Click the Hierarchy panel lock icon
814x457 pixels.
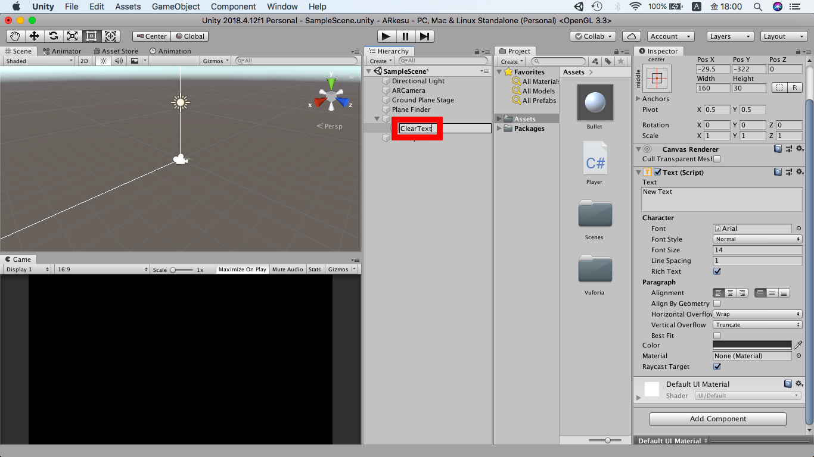(x=477, y=52)
